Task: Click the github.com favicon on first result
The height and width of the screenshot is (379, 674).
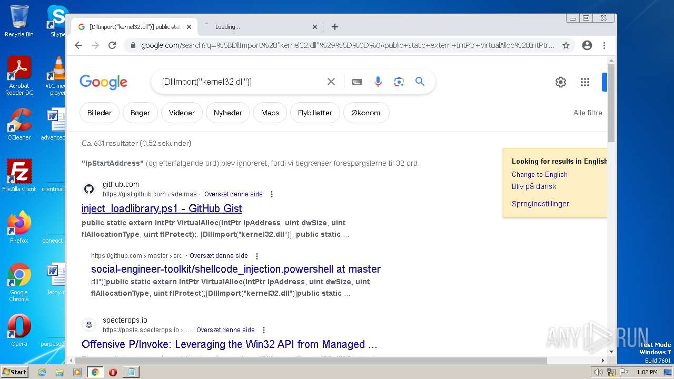Action: pyautogui.click(x=89, y=189)
